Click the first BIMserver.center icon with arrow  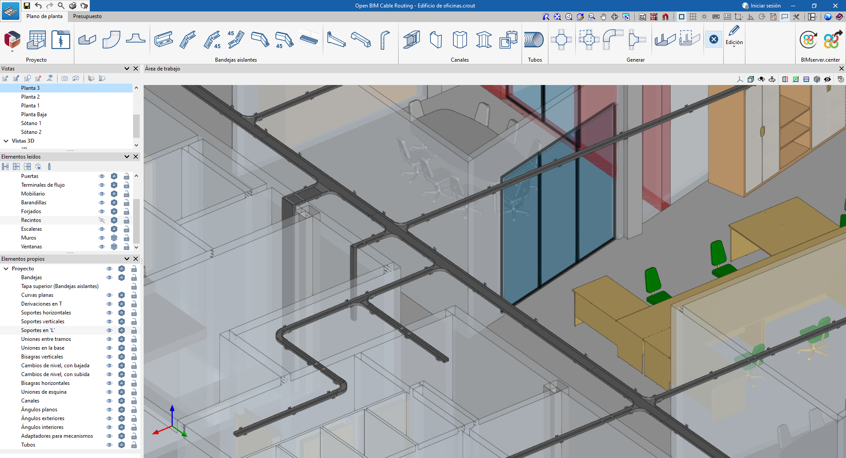(x=809, y=40)
